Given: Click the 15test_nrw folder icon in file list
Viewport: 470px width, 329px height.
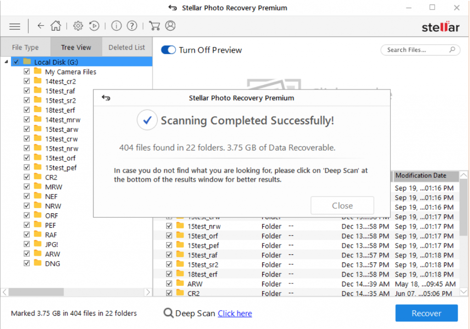Looking at the screenshot, I should pos(180,226).
